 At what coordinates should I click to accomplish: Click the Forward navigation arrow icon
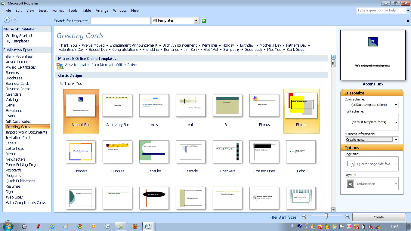tap(14, 20)
